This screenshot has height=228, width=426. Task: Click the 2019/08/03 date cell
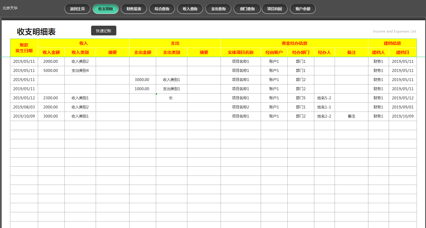point(24,107)
